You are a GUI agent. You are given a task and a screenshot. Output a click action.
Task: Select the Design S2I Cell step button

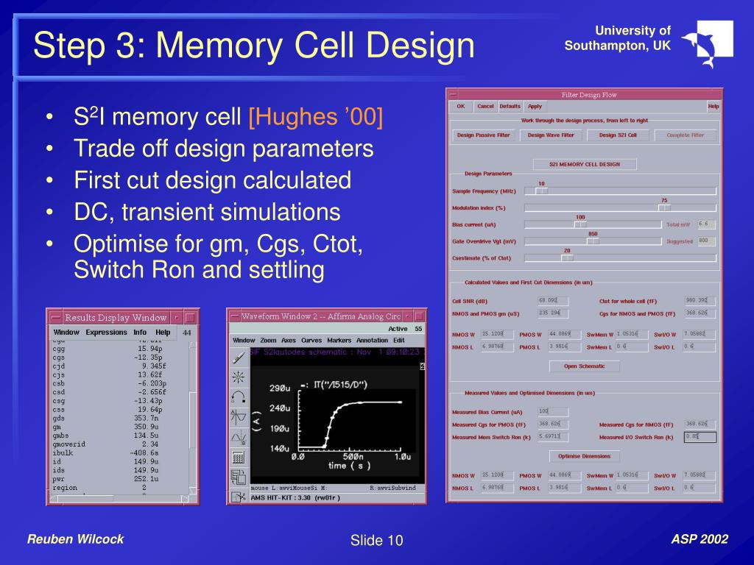point(618,135)
